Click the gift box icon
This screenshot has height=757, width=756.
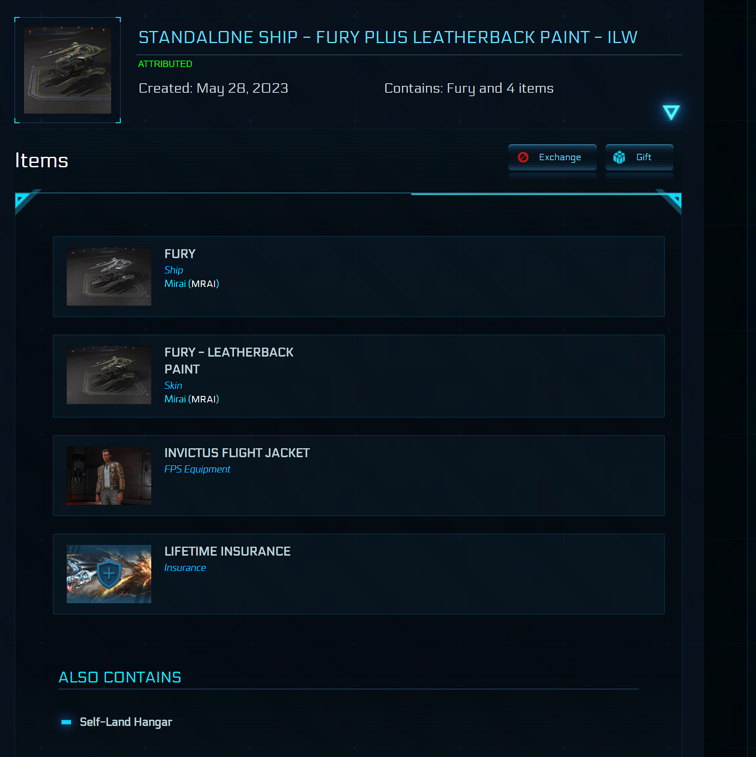tap(619, 157)
